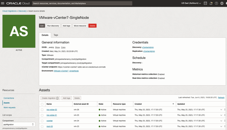Open the Compartment jspMigration selector
The image size is (227, 130).
click(19, 124)
